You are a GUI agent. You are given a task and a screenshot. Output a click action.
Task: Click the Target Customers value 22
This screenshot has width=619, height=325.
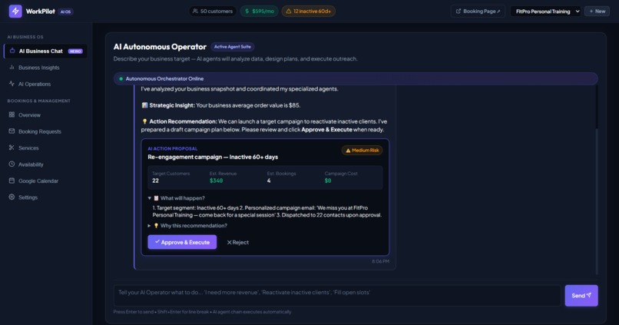(x=156, y=181)
